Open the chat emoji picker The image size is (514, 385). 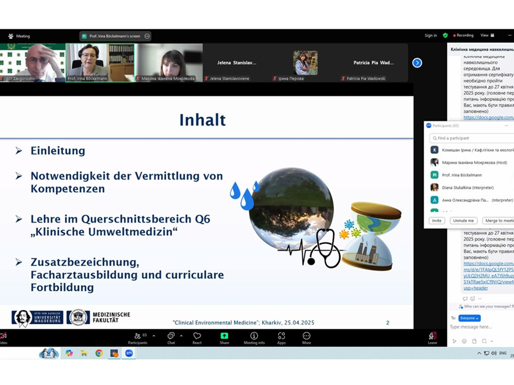(x=464, y=341)
